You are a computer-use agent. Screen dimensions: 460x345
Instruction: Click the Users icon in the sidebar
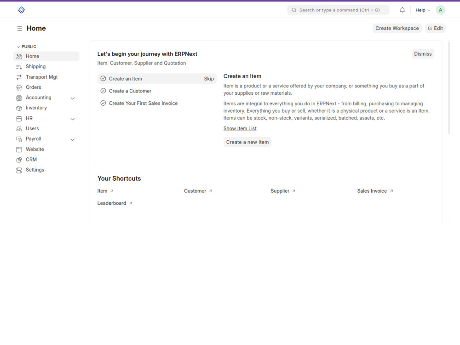[x=19, y=128]
